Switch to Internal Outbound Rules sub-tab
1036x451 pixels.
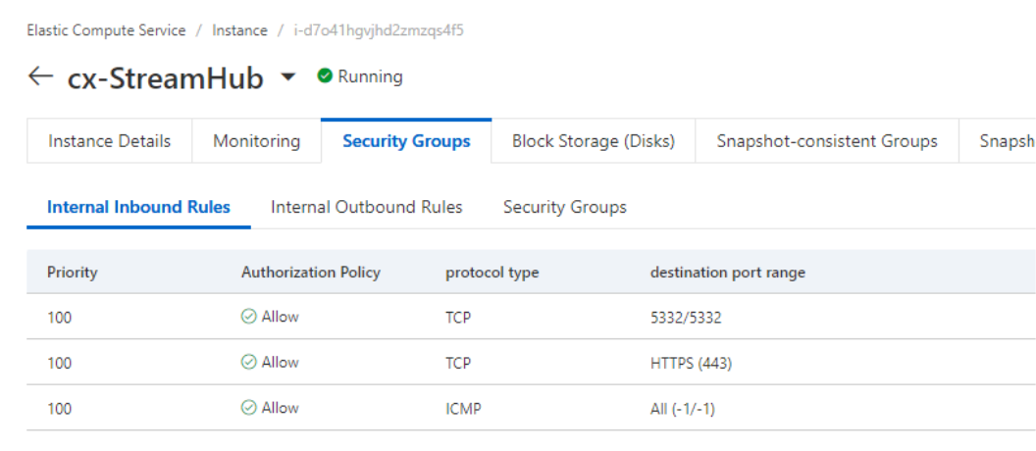366,207
